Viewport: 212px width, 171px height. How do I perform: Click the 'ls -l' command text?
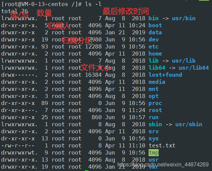coord(93,4)
